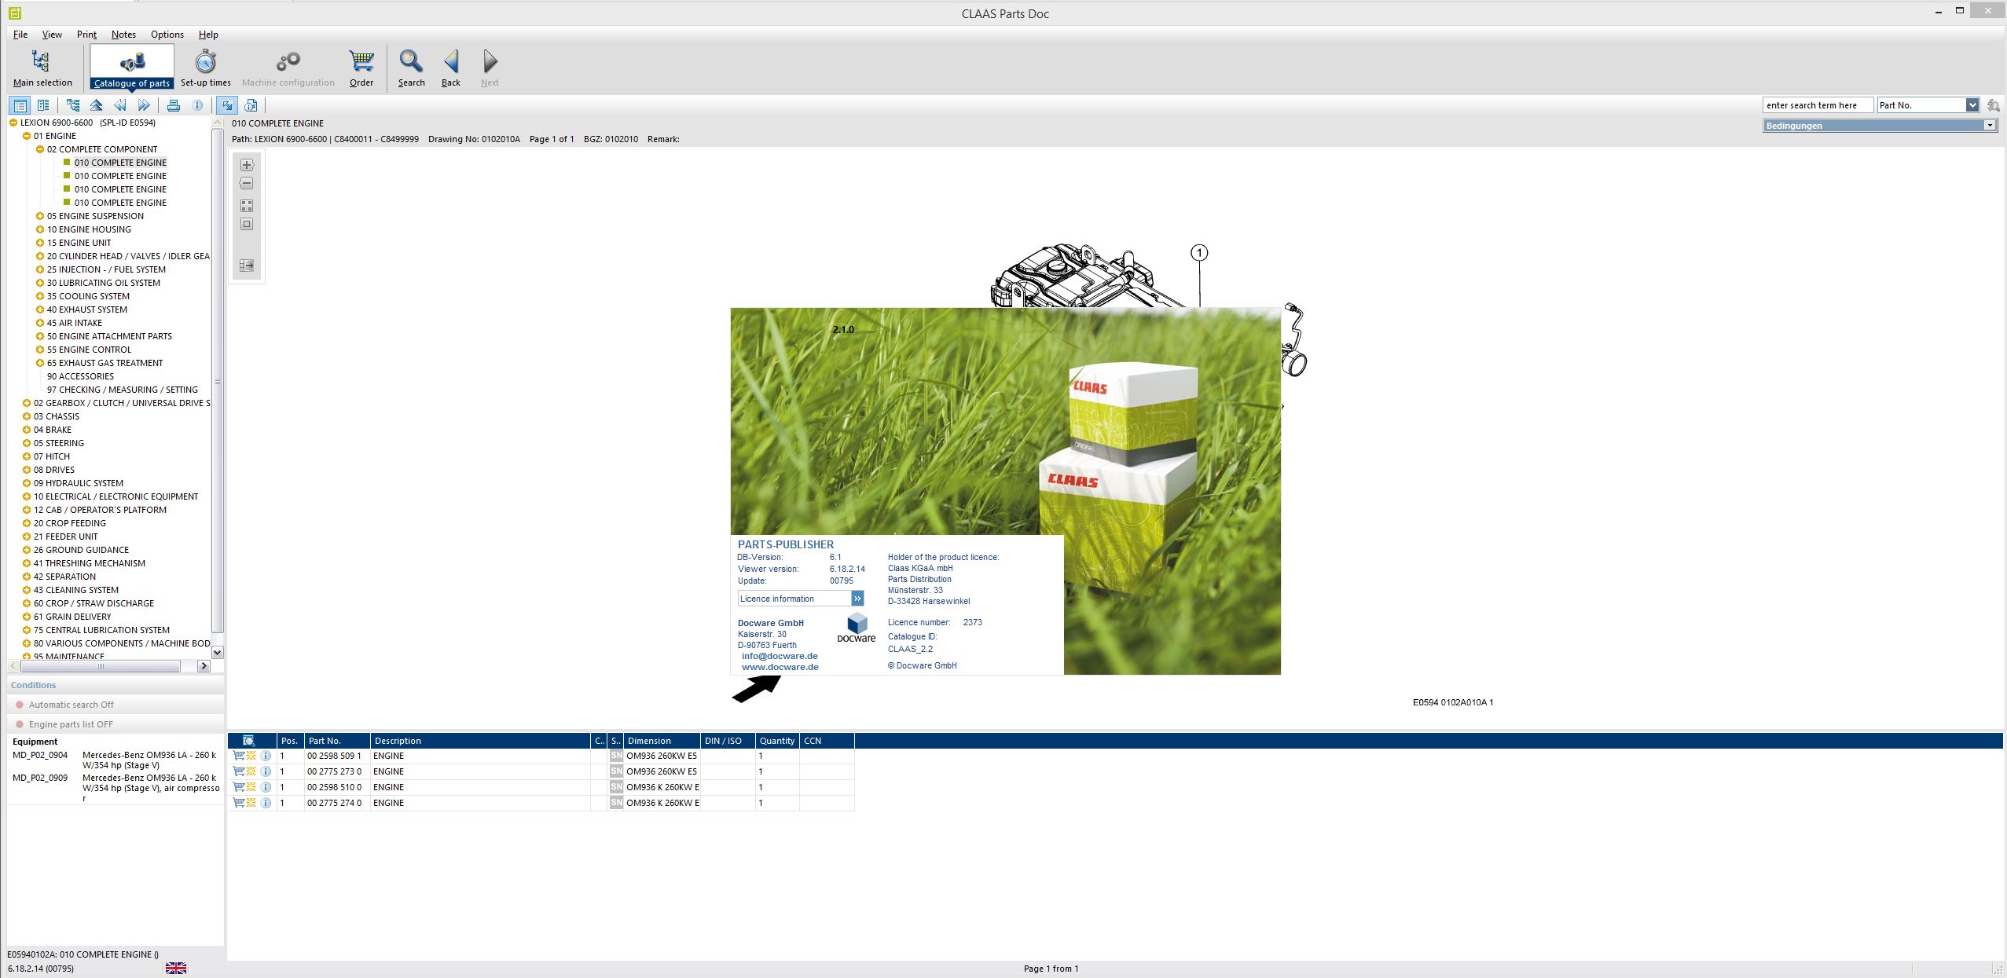Click the info circle icon in the sub-toolbar
Viewport: 2007px width, 978px height.
[198, 105]
